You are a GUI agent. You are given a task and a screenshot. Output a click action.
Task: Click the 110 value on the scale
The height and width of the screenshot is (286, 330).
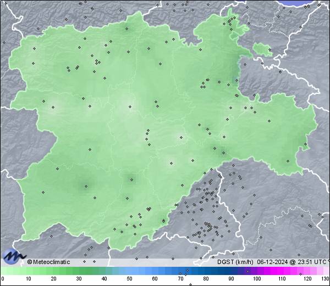(x=282, y=279)
